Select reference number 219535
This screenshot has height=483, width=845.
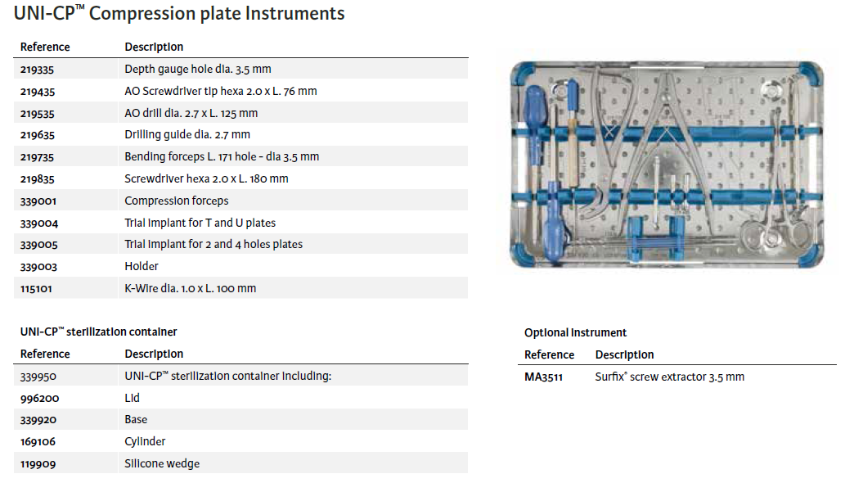pos(38,113)
